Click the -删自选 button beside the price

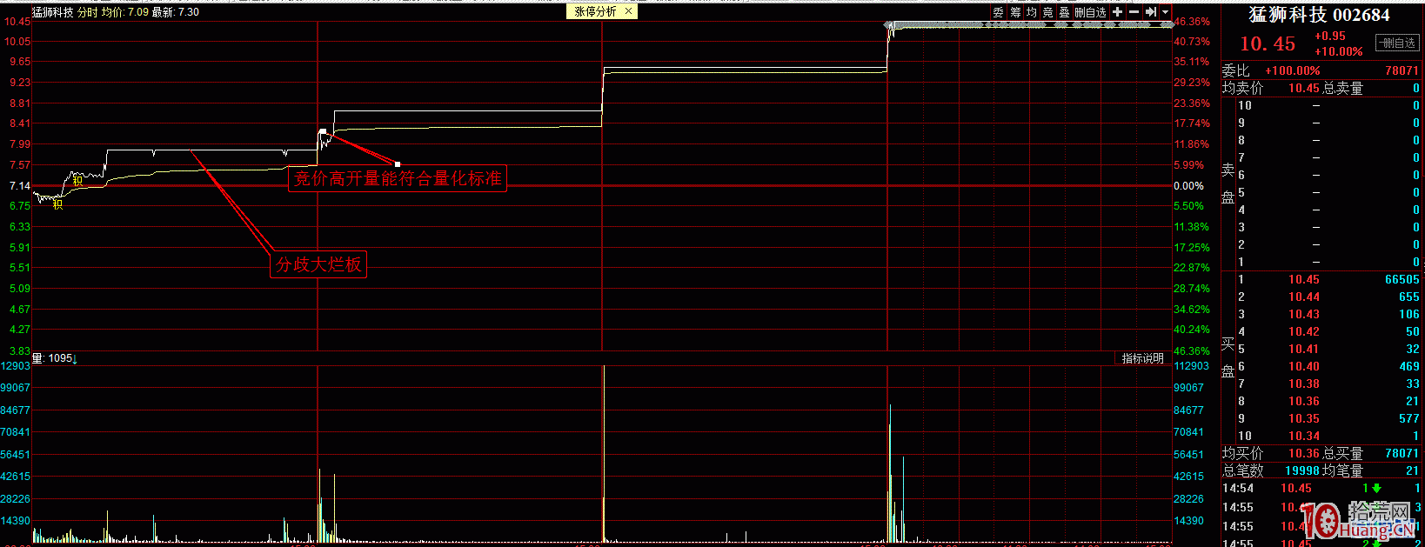pos(1397,43)
